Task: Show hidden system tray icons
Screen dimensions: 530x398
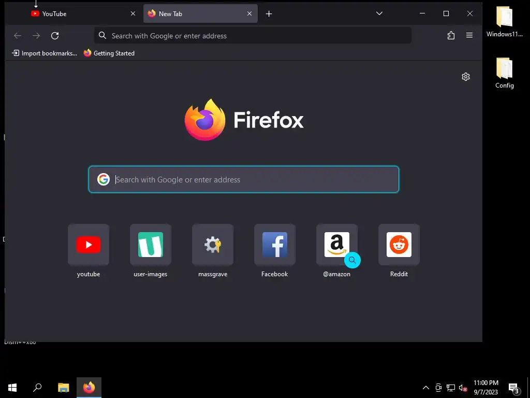Action: pos(426,388)
